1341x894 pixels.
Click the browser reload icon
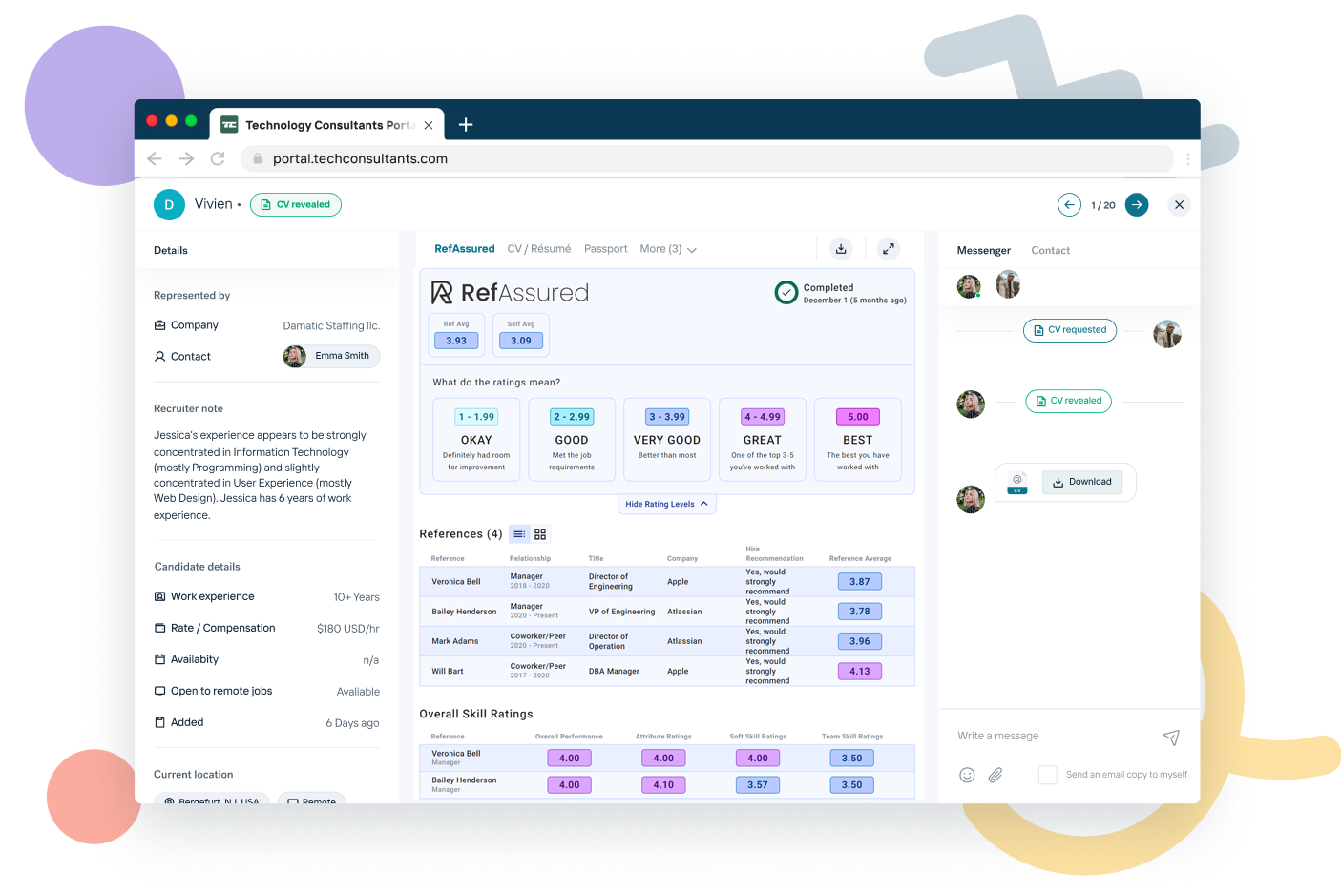click(217, 158)
